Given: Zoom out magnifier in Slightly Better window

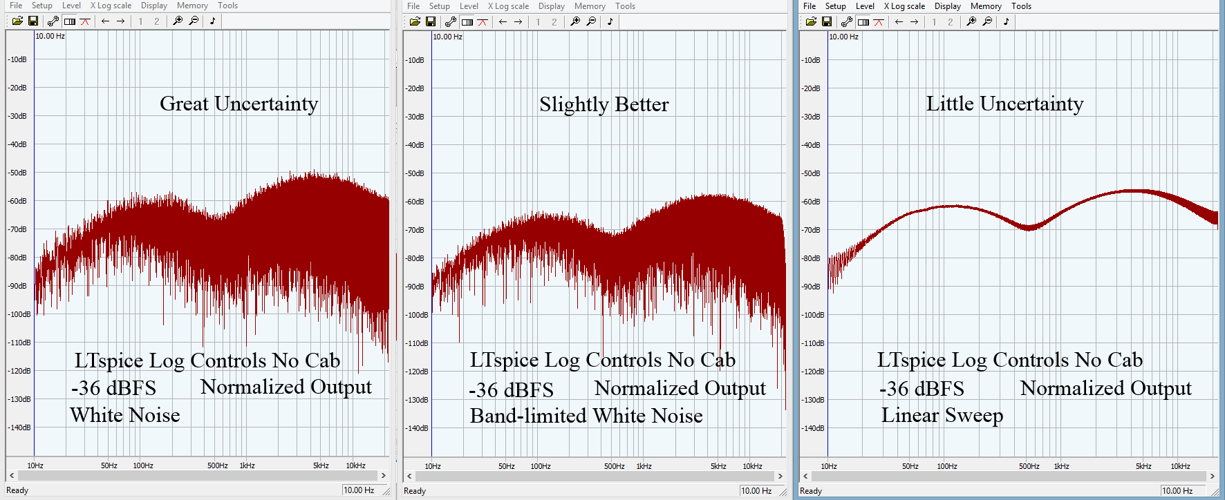Looking at the screenshot, I should pos(591,21).
